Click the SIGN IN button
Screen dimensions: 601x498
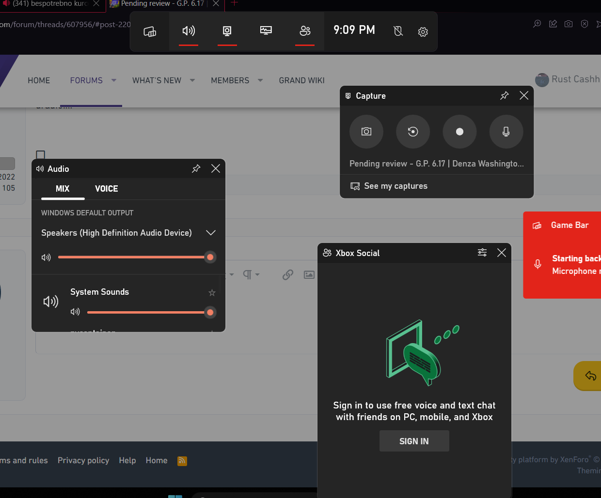[x=414, y=441]
